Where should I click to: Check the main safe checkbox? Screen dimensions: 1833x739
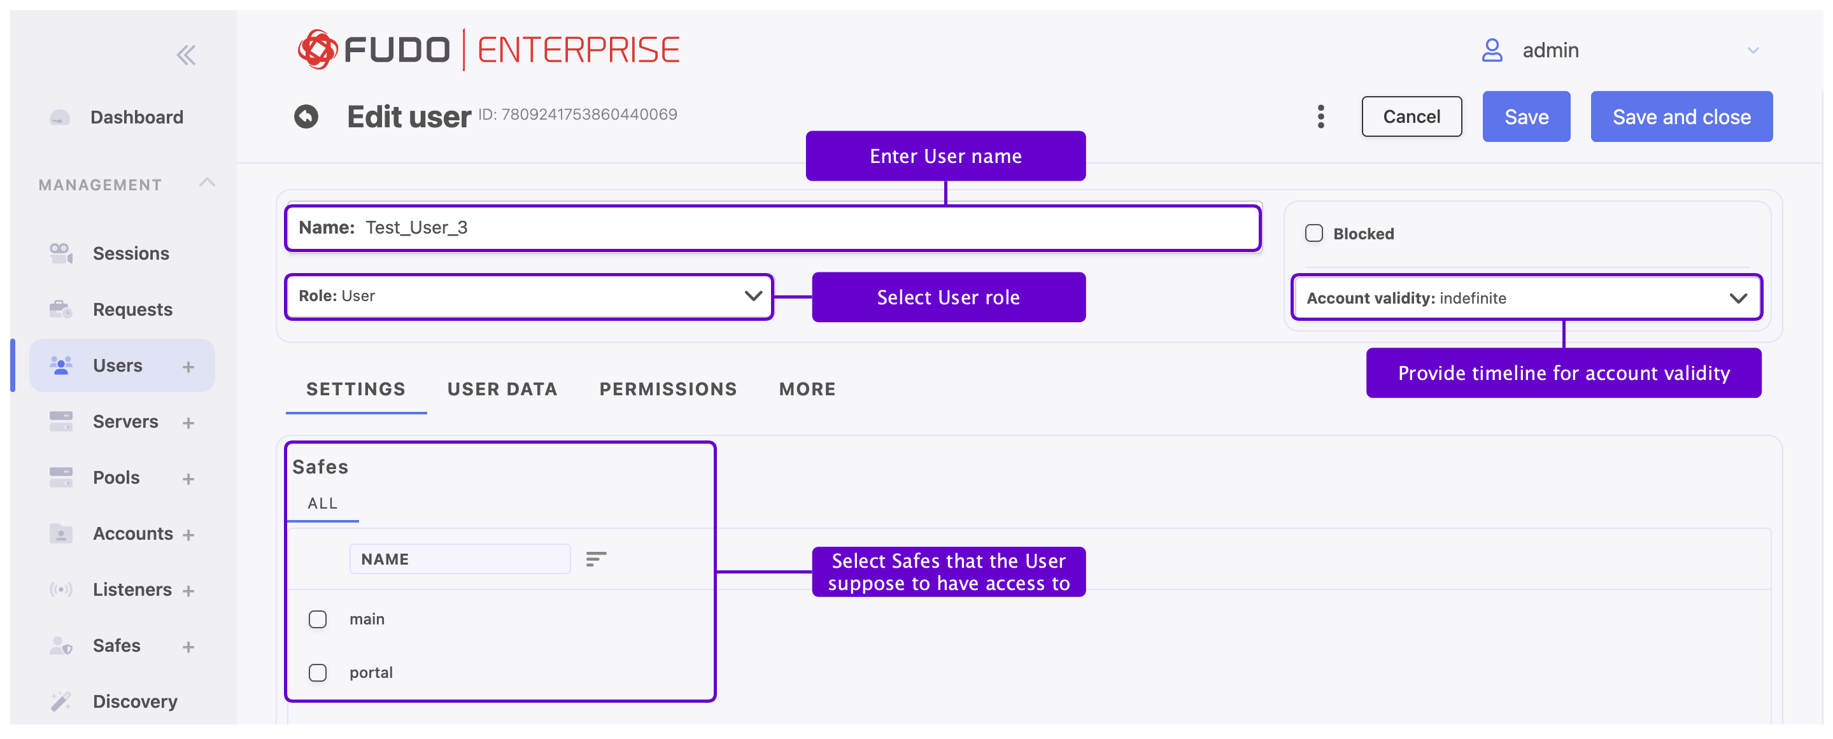click(x=317, y=619)
